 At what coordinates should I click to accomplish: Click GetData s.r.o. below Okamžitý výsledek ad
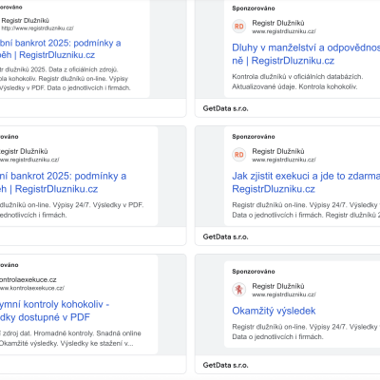pyautogui.click(x=225, y=365)
